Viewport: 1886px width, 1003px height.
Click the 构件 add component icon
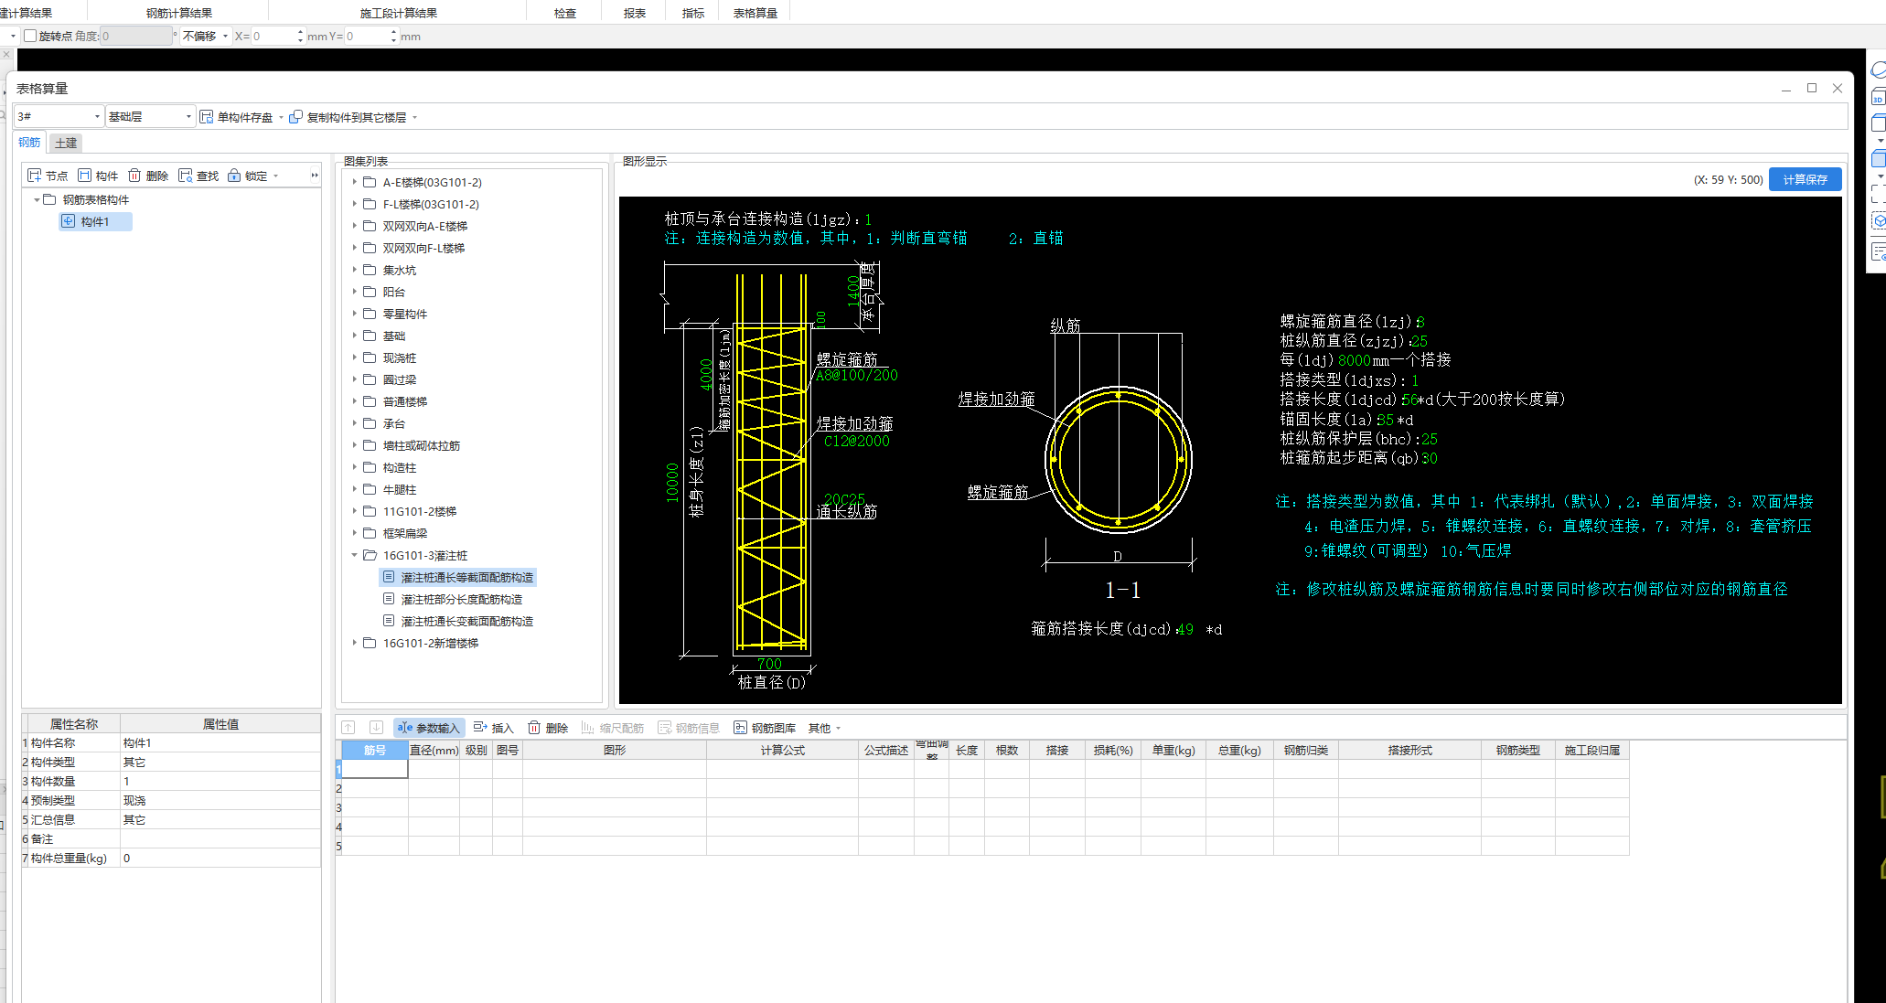point(85,176)
